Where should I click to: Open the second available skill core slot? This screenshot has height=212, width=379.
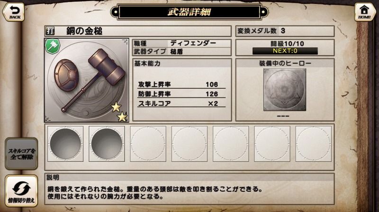(107, 144)
